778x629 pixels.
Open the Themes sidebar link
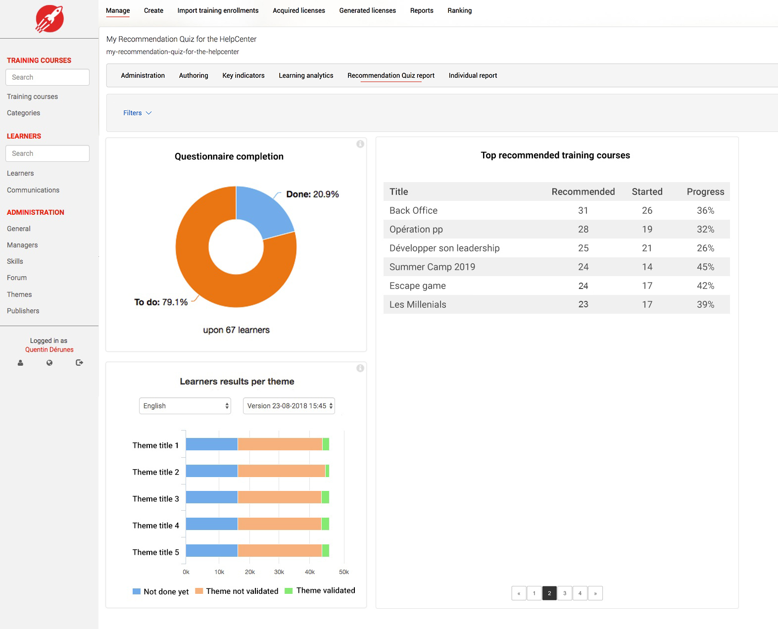tap(19, 294)
